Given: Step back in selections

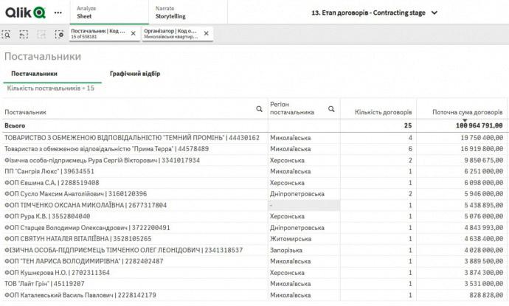Looking at the screenshot, I should click(24, 34).
